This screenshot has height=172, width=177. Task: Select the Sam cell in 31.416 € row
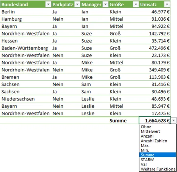point(94,84)
